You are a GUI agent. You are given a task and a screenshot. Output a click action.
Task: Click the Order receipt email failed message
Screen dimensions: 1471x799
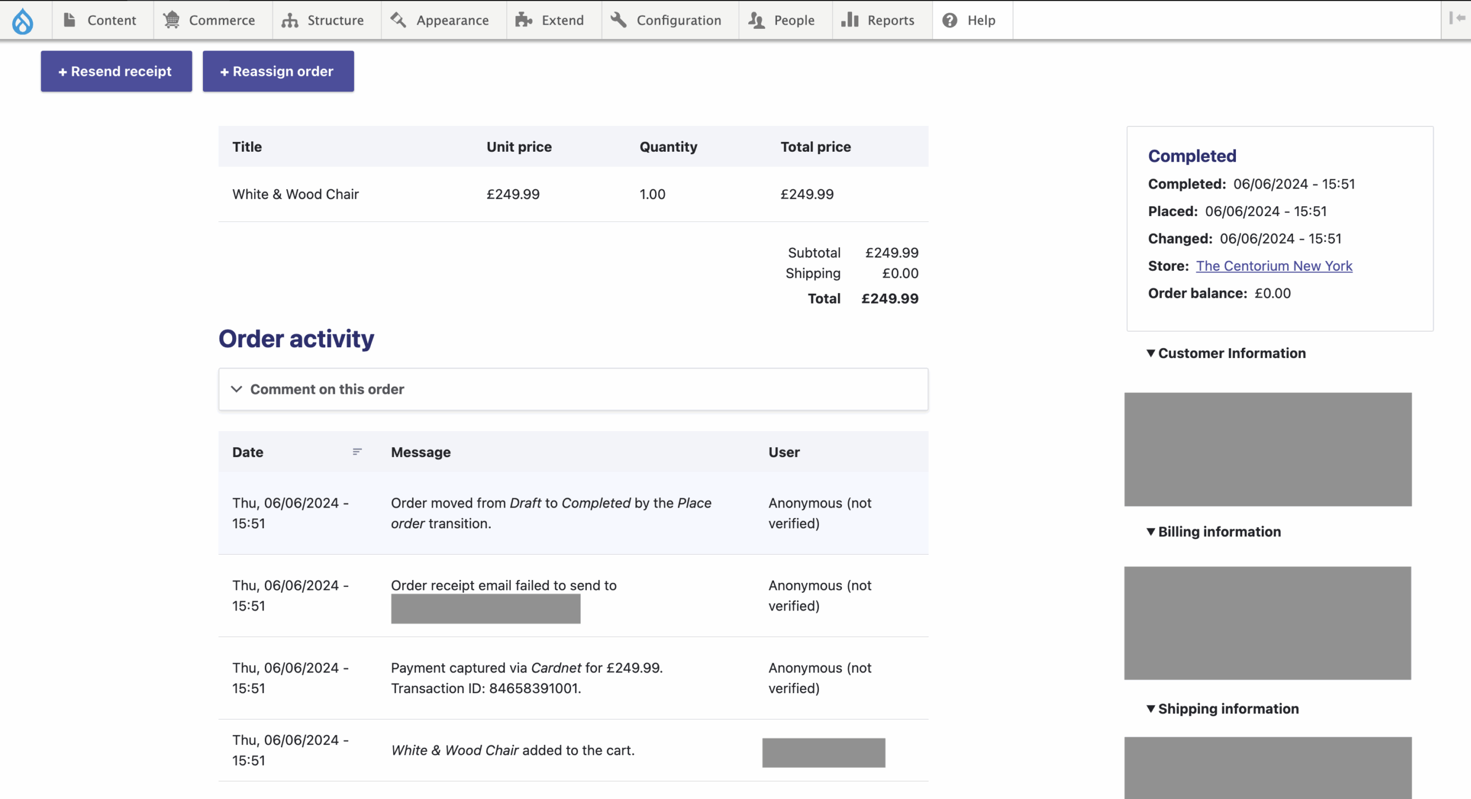pos(503,585)
